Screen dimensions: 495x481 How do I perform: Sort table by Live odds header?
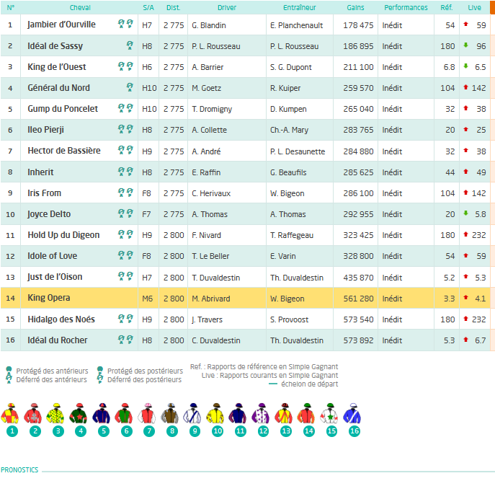tap(475, 8)
